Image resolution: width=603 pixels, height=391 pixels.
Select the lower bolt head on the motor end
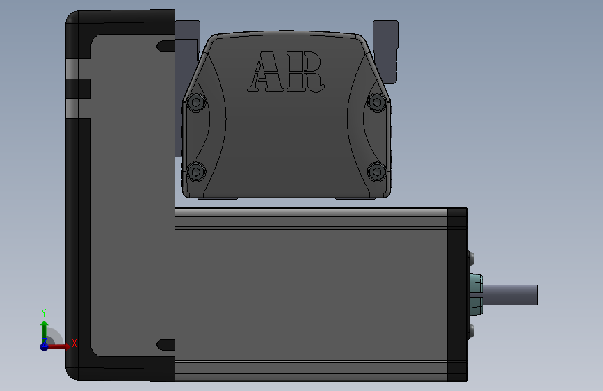coord(471,332)
